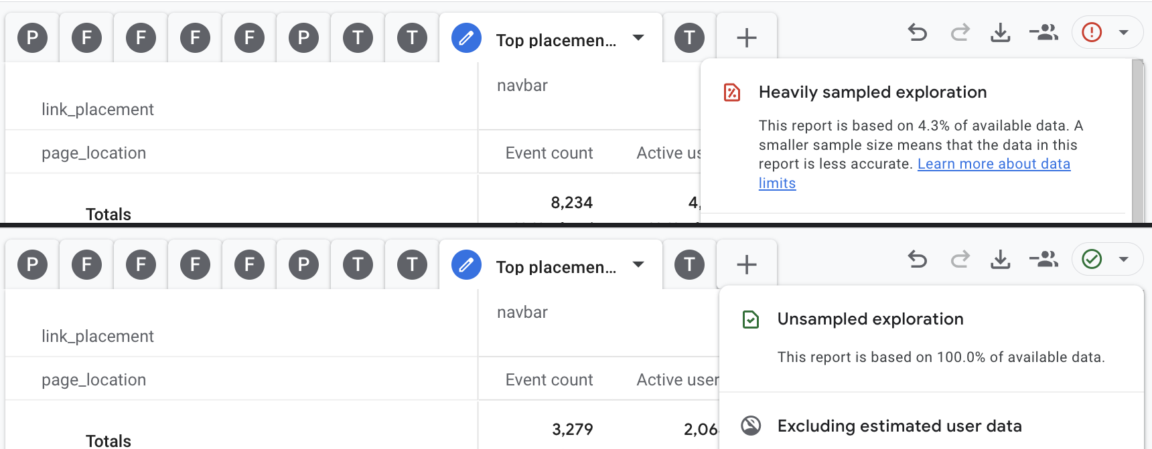Click the Excluding estimated user data icon
Screen dimensions: 1152x449
click(x=751, y=426)
